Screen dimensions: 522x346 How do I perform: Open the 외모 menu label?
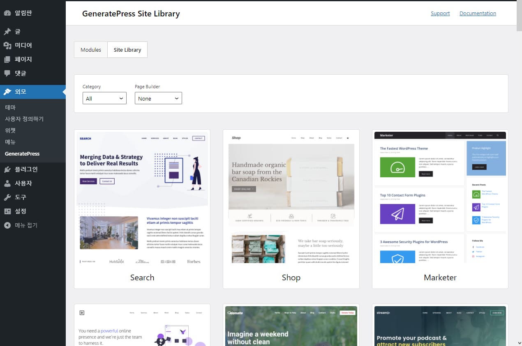point(21,92)
